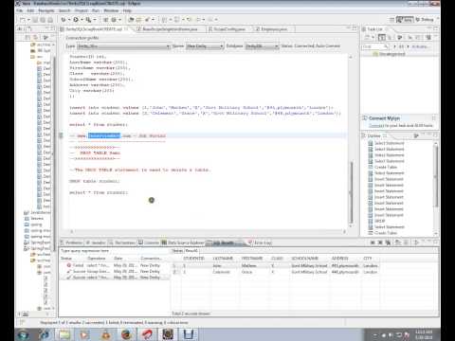Open Internet Explorer from the taskbar
Viewport: 455px width, 341px height.
click(44, 334)
